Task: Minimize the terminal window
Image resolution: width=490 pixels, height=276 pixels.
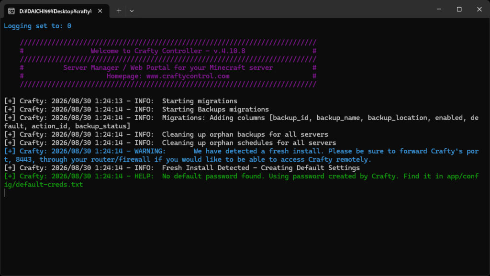Action: pos(439,9)
